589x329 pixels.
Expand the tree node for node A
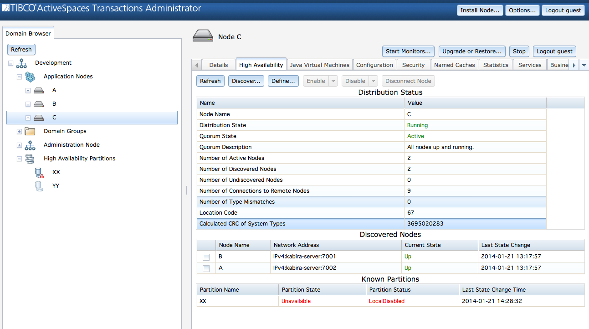28,90
